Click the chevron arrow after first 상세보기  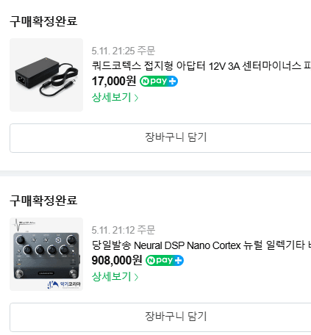click(x=136, y=98)
